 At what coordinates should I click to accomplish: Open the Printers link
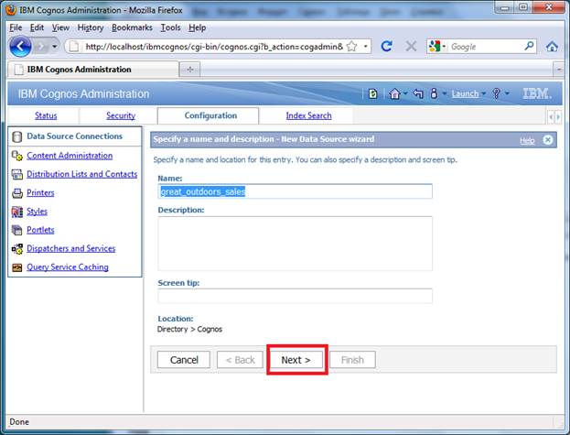[x=40, y=192]
